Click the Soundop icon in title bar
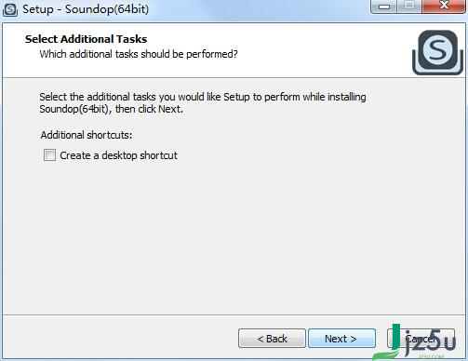This screenshot has height=361, width=468. 10,9
